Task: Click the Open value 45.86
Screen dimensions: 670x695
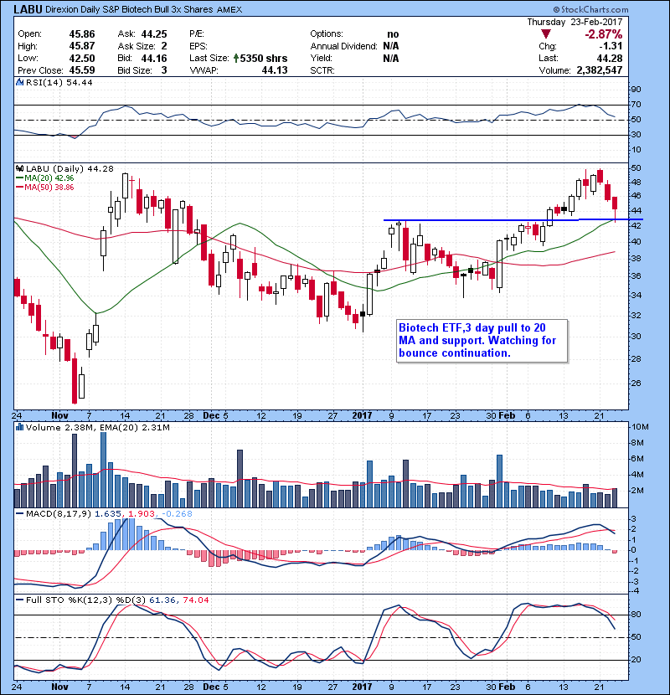Action: 82,33
